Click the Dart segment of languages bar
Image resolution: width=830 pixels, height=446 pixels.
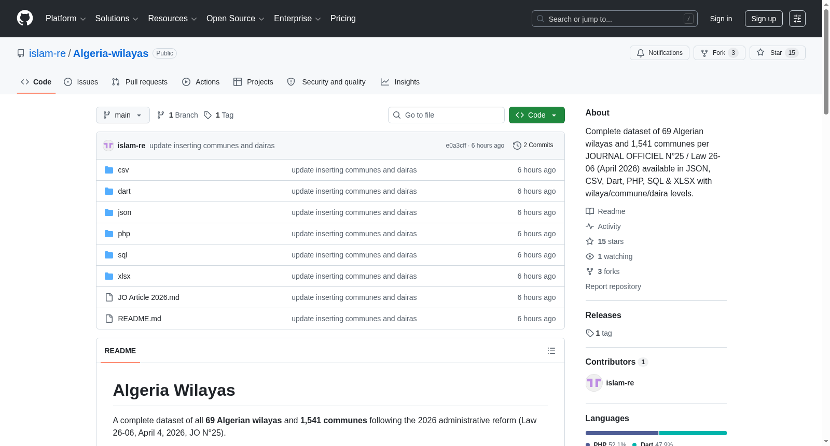tap(693, 433)
